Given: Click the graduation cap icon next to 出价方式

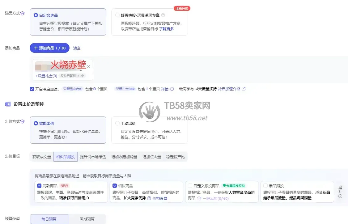Looking at the screenshot, I should 23,121.
